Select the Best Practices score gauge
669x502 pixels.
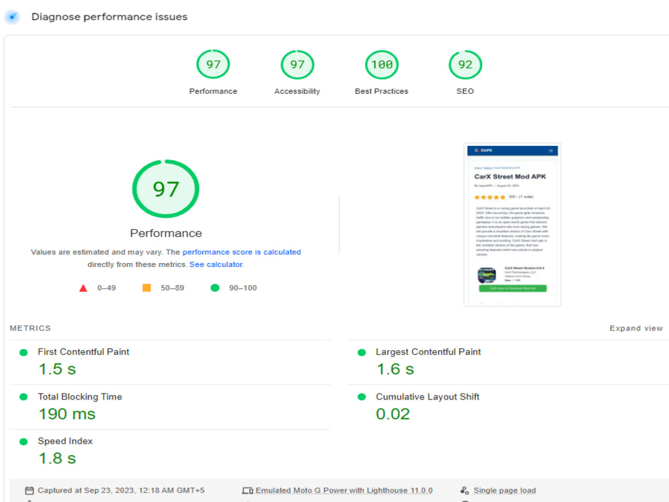(x=381, y=64)
